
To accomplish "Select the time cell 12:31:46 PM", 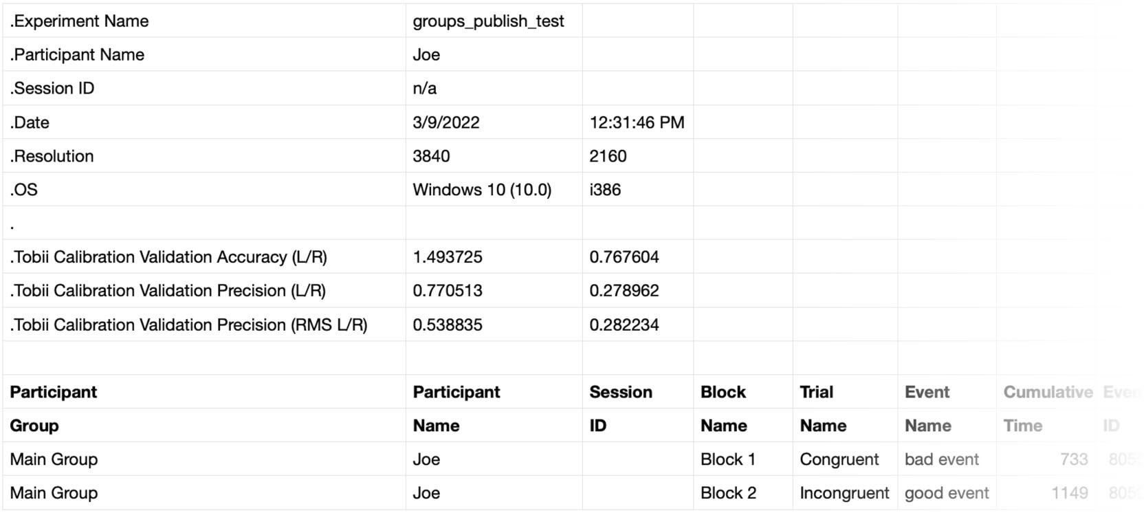I will coord(637,122).
